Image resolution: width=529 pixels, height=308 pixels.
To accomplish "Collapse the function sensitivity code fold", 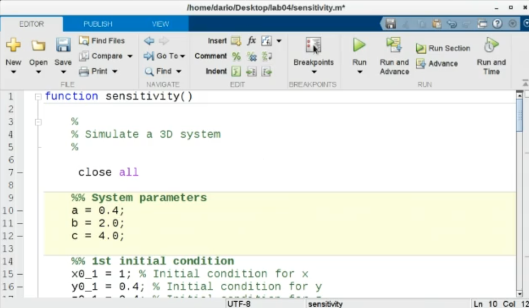I will pyautogui.click(x=38, y=96).
